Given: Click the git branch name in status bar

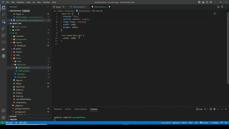Looking at the screenshot, I should [x=10, y=123].
